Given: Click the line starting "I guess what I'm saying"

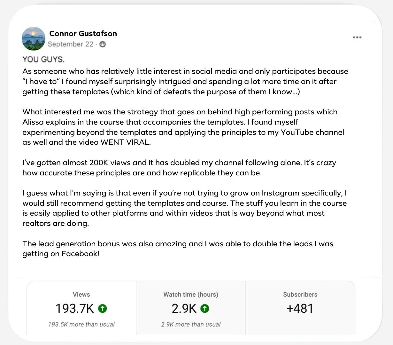Looking at the screenshot, I should (x=184, y=193).
